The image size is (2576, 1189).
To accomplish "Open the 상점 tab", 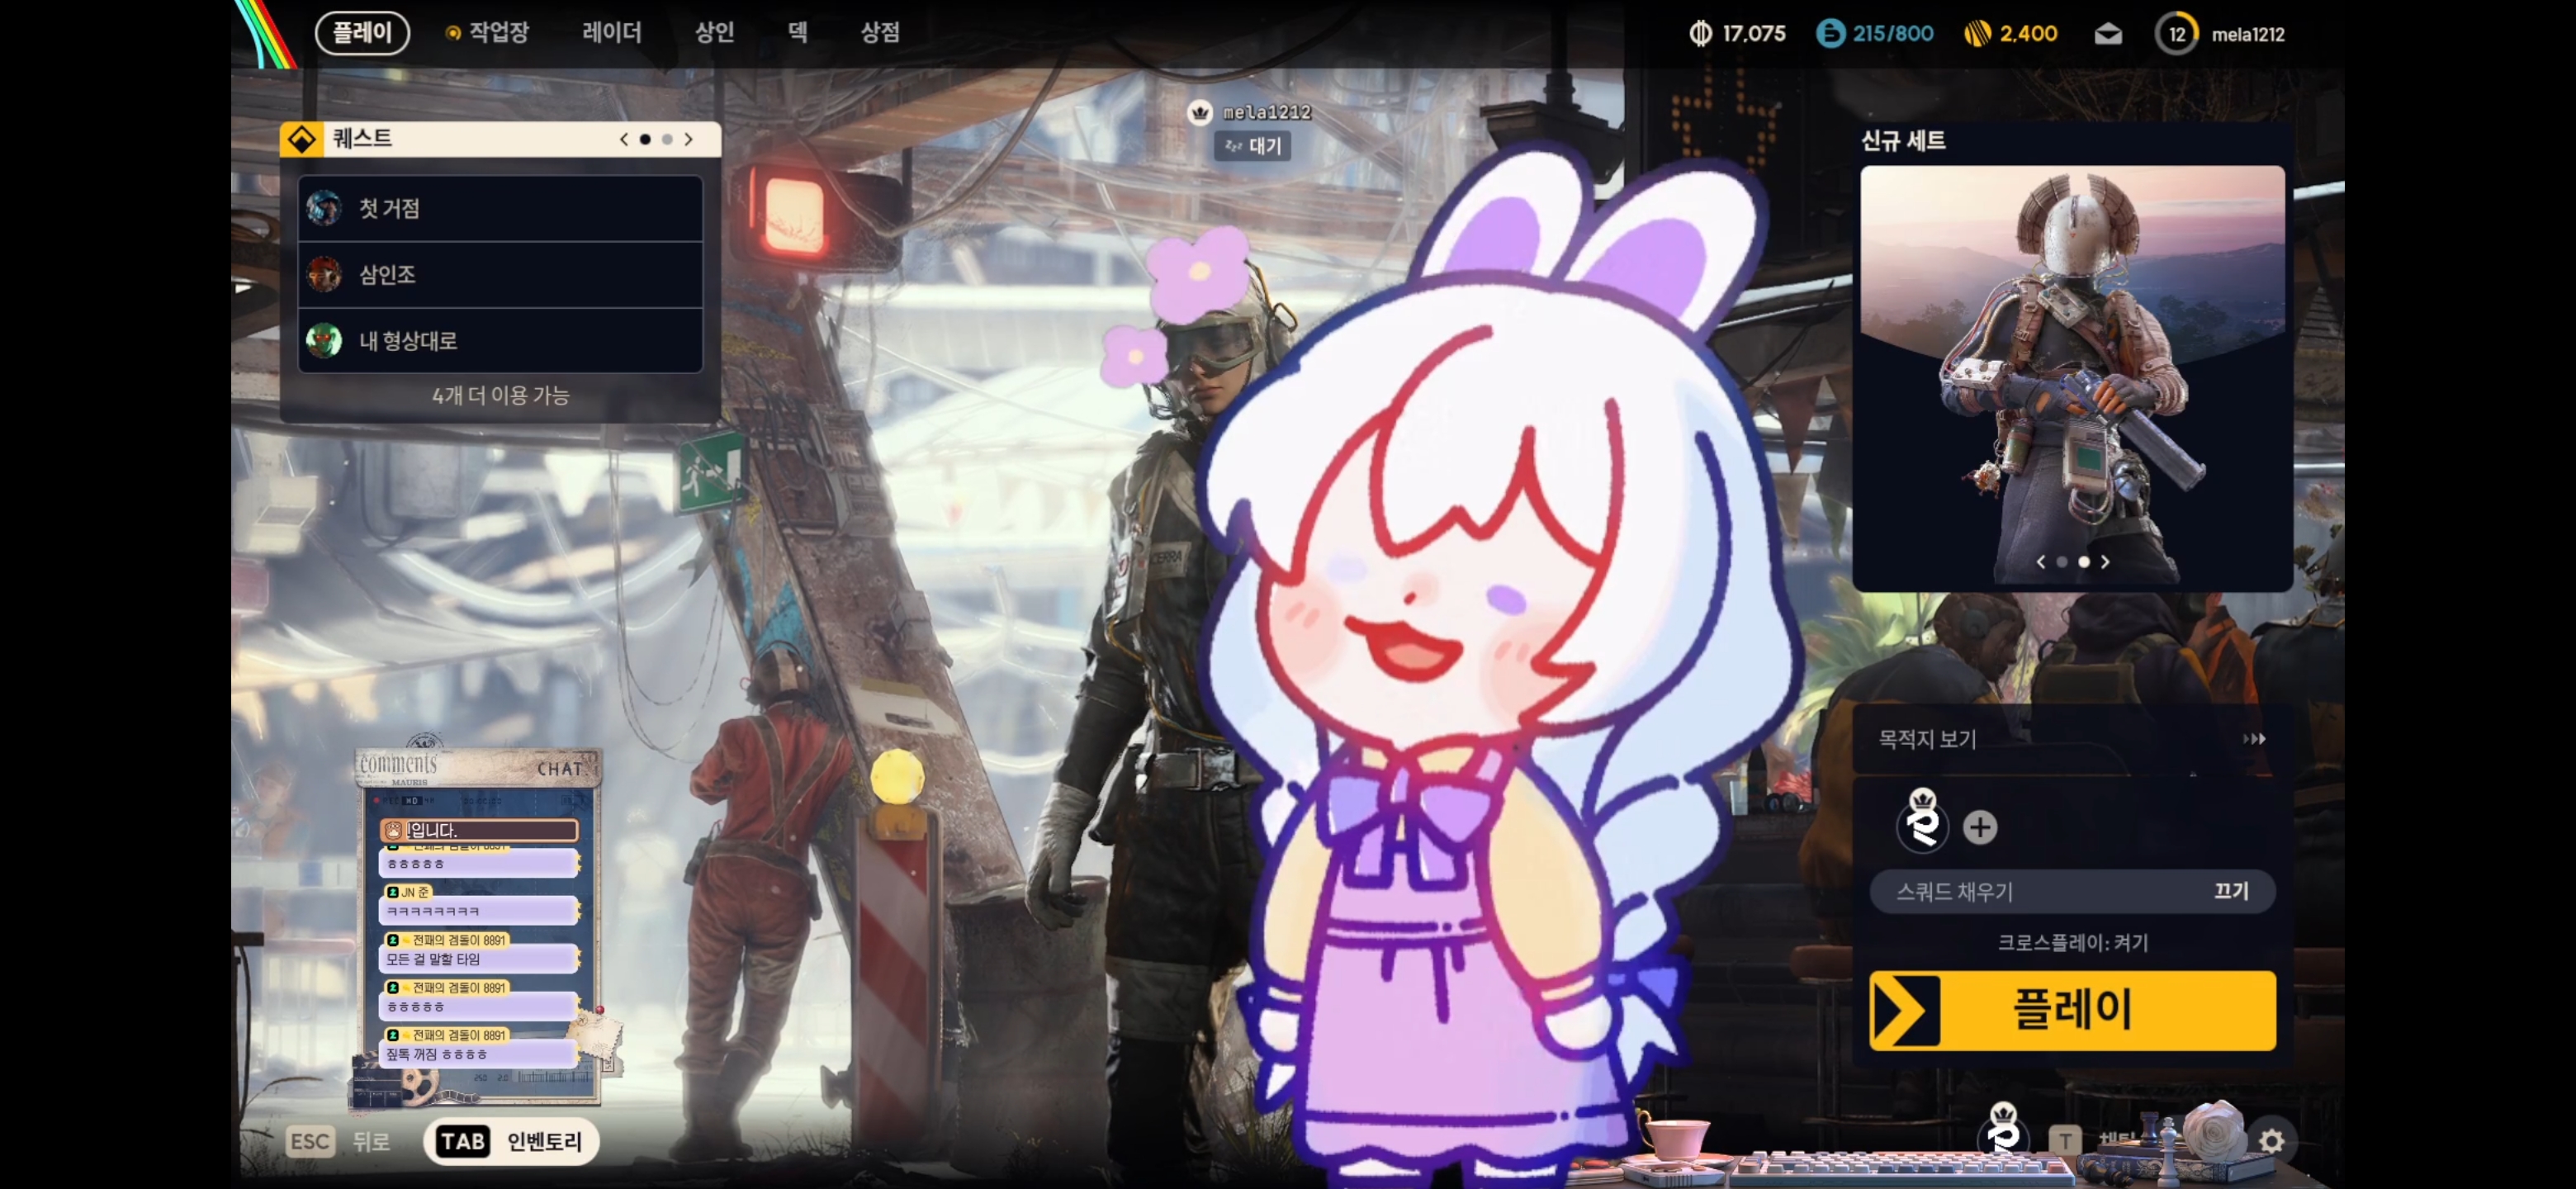I will pyautogui.click(x=880, y=33).
